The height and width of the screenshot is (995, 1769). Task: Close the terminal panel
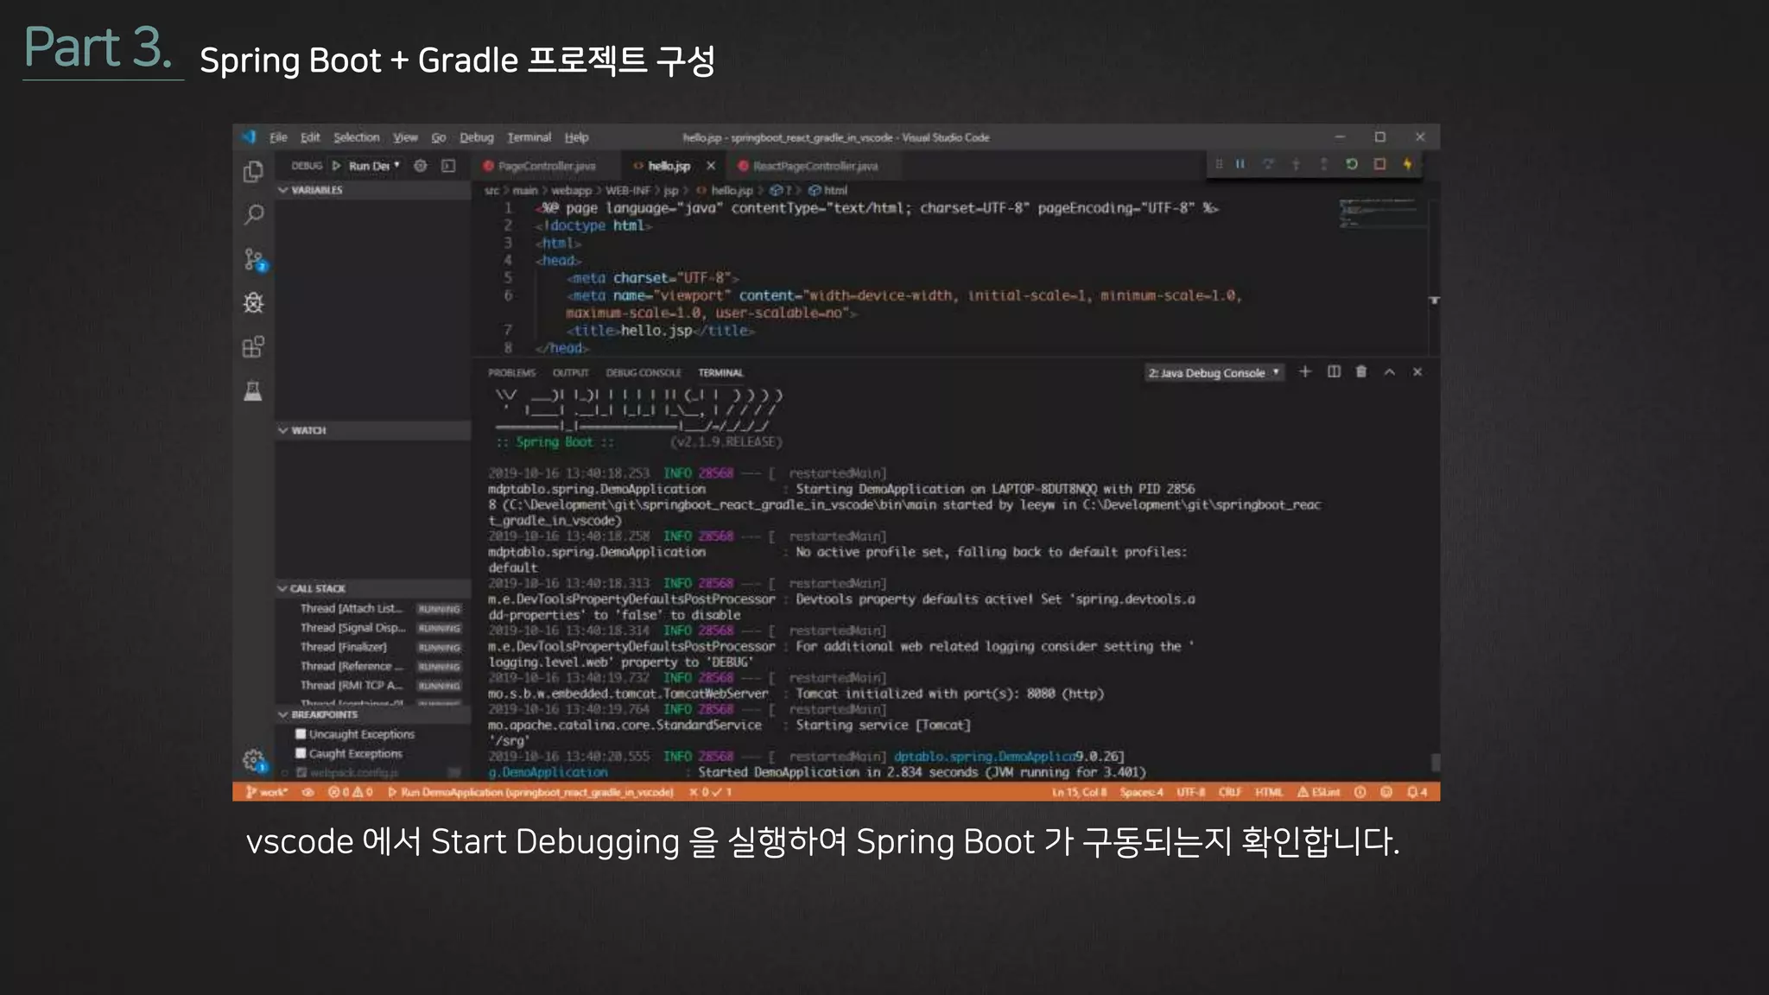(1417, 371)
